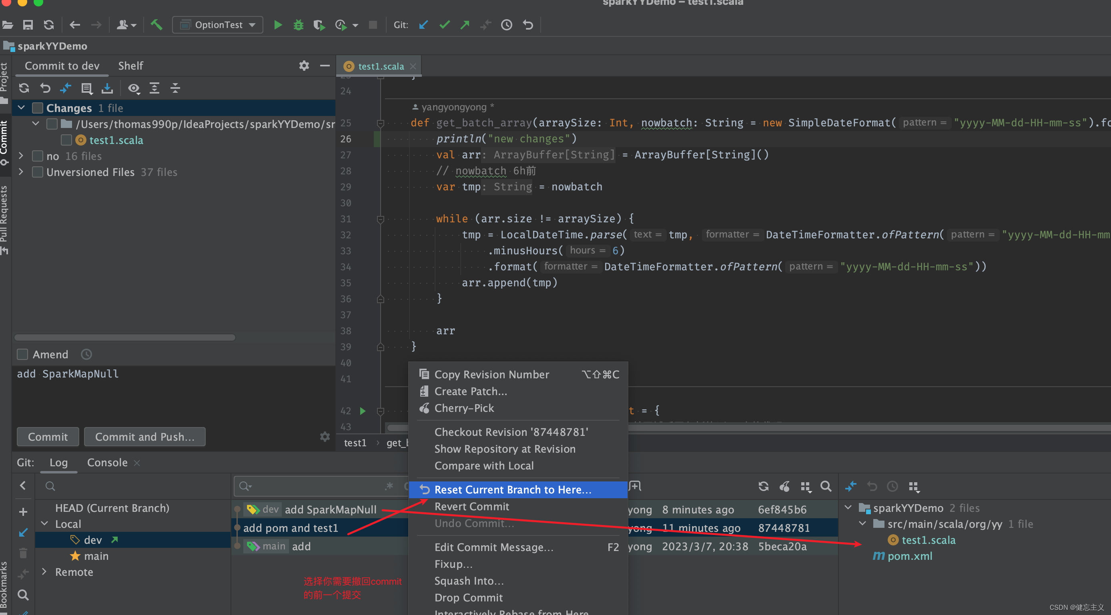Screen dimensions: 1111x615
Task: Switch to the Shelf tab
Action: point(130,66)
